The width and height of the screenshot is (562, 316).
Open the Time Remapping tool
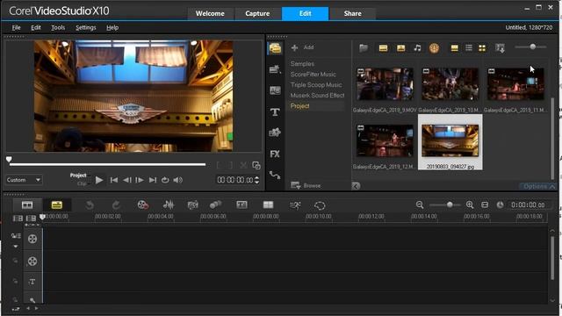point(295,205)
